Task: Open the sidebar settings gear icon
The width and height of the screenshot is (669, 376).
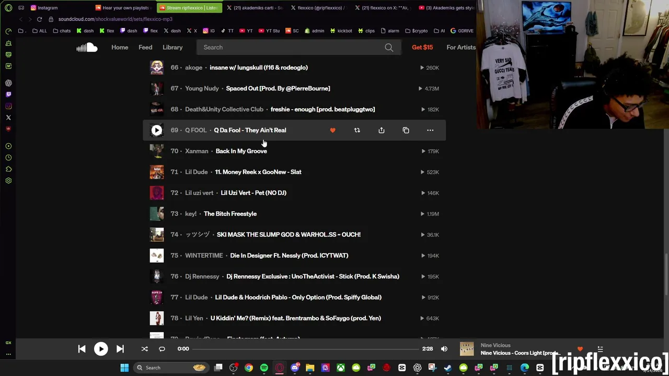Action: point(8,181)
